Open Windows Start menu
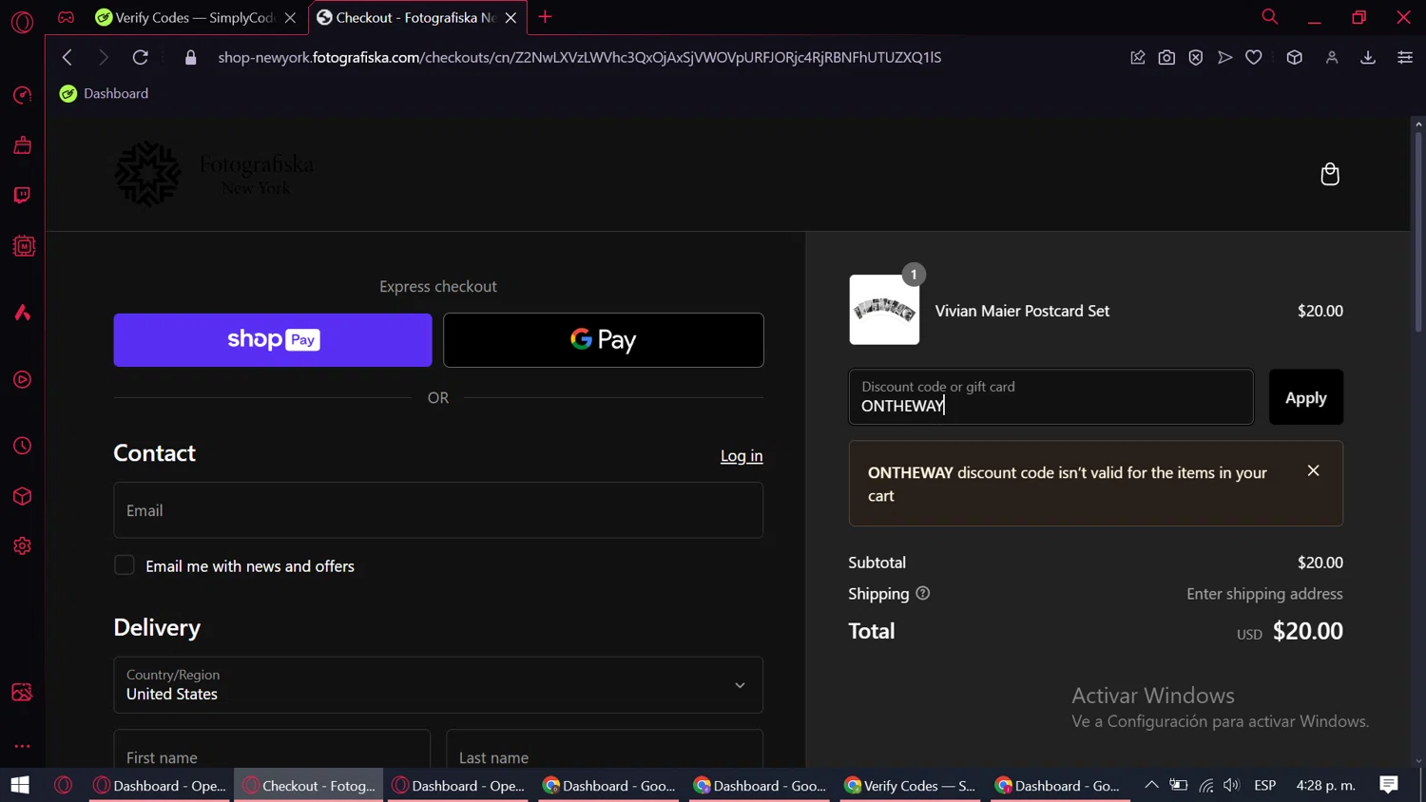Screen dimensions: 1426x802 [20, 785]
